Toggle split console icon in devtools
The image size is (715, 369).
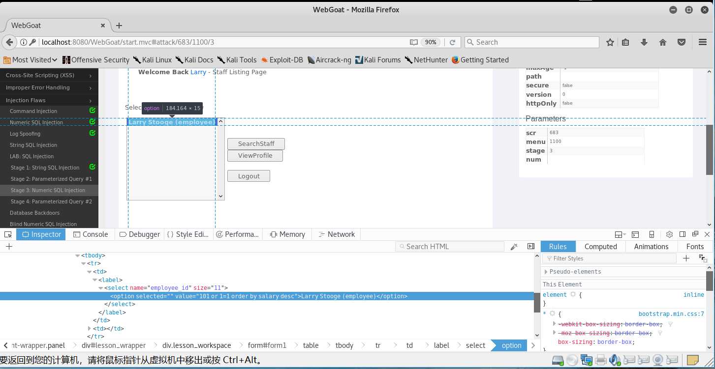[635, 234]
